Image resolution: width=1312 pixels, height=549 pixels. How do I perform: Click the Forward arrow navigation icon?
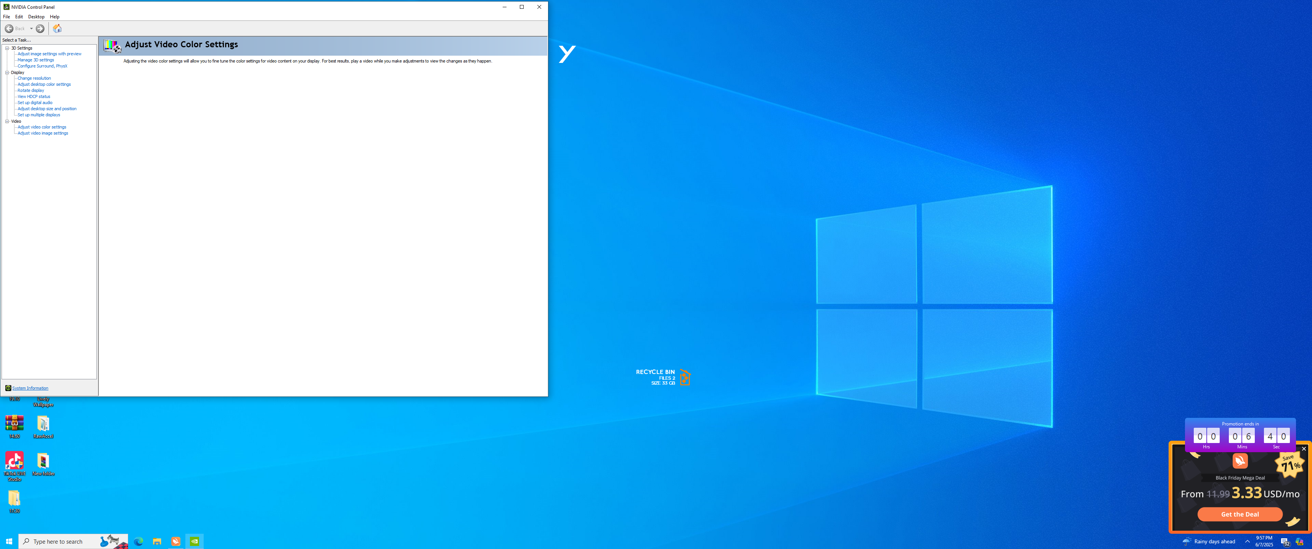[40, 29]
